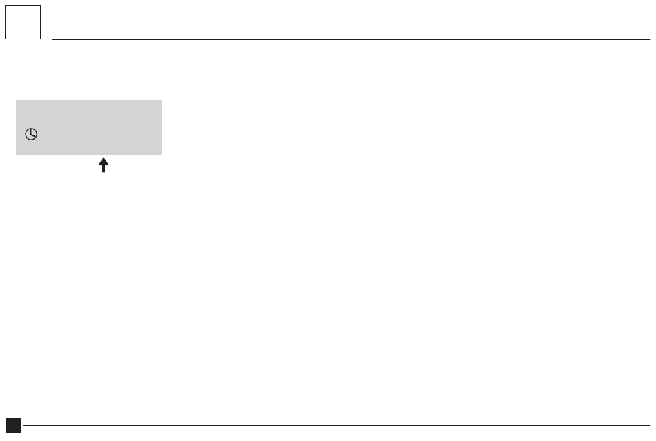Select the small black square at bottom-left
Screen dimensions: 656x441
[13, 426]
